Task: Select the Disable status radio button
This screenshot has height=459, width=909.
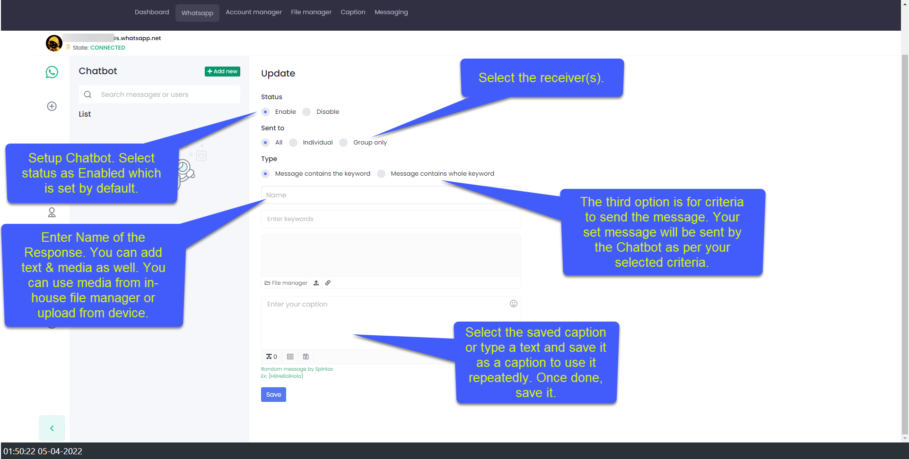Action: click(x=306, y=112)
